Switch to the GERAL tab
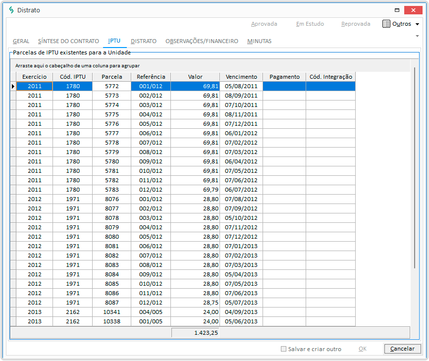This screenshot has height=361, width=429. coord(21,41)
